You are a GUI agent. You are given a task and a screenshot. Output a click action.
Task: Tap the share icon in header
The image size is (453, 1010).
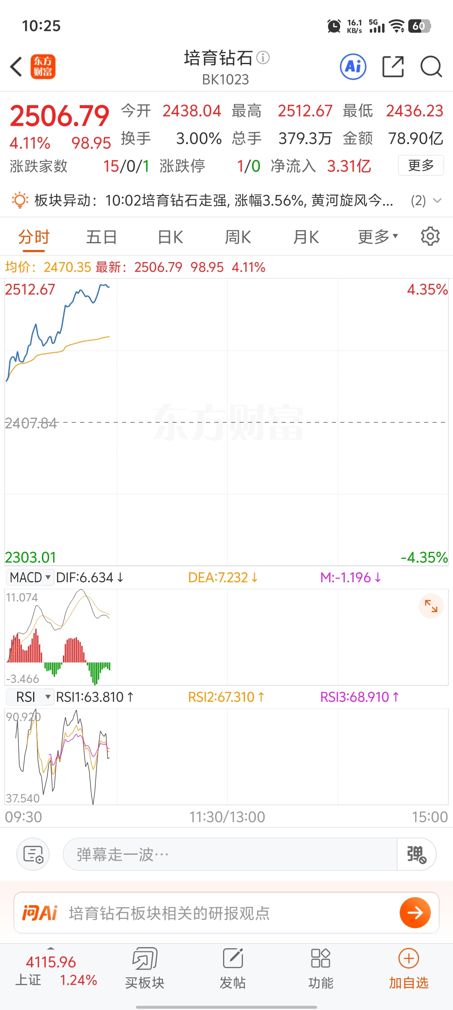coord(393,67)
